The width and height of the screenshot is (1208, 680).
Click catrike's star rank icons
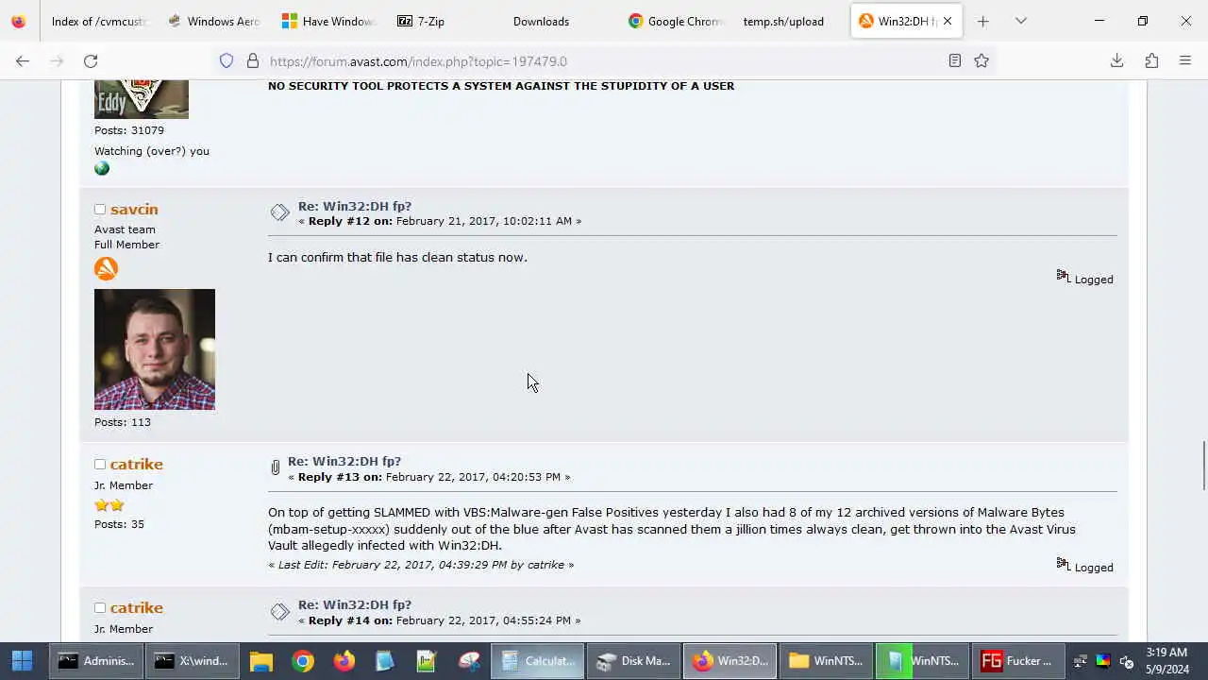point(109,505)
